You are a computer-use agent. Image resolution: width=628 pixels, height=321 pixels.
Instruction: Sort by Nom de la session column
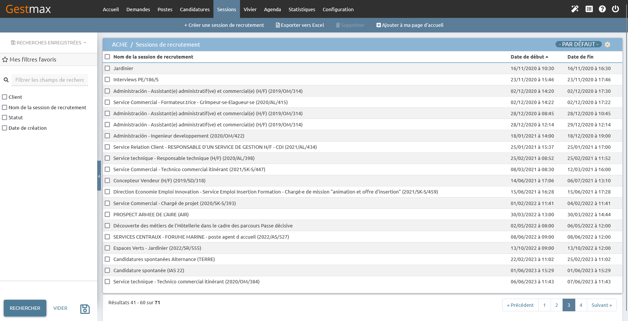(x=153, y=57)
